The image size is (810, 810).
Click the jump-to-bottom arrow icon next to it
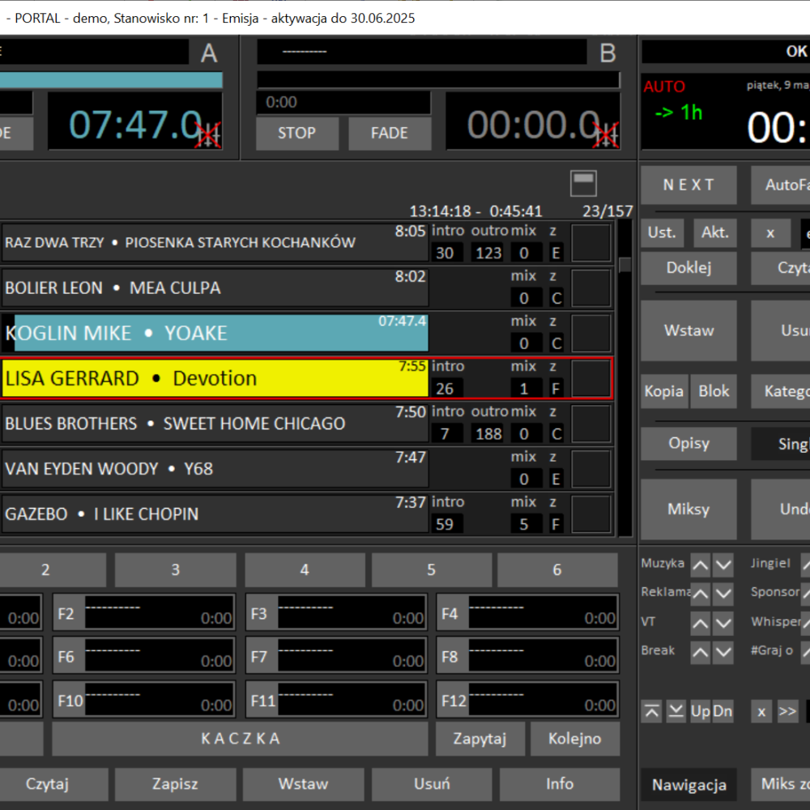coord(675,710)
